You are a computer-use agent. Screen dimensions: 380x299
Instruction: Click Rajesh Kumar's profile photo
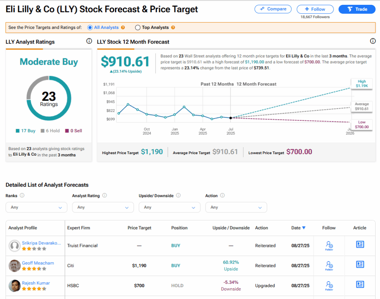[x=14, y=286]
